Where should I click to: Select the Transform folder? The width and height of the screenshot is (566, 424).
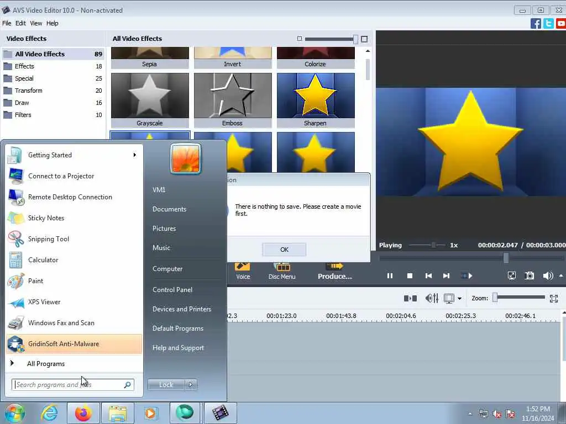(53, 91)
